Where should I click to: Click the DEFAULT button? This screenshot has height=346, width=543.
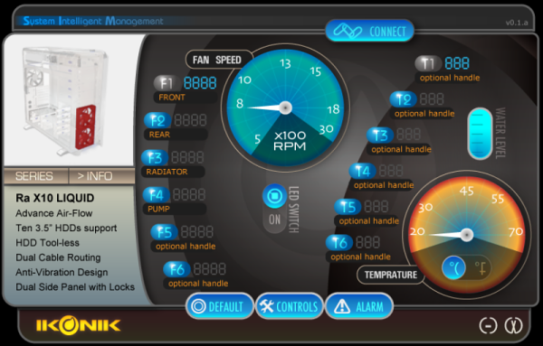220,306
